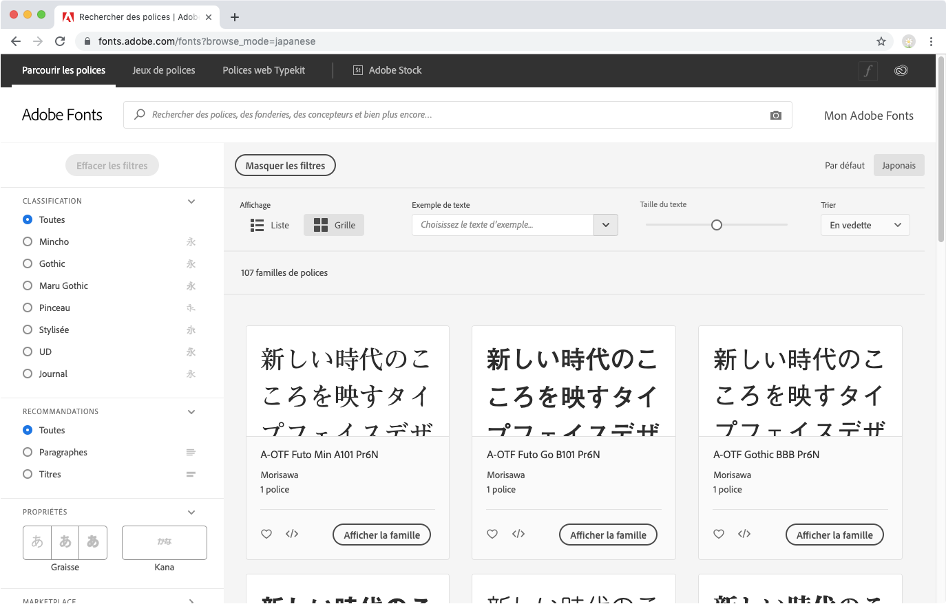Viewport: 946px width, 604px height.
Task: Open Jeux de polices tab
Action: coord(164,70)
